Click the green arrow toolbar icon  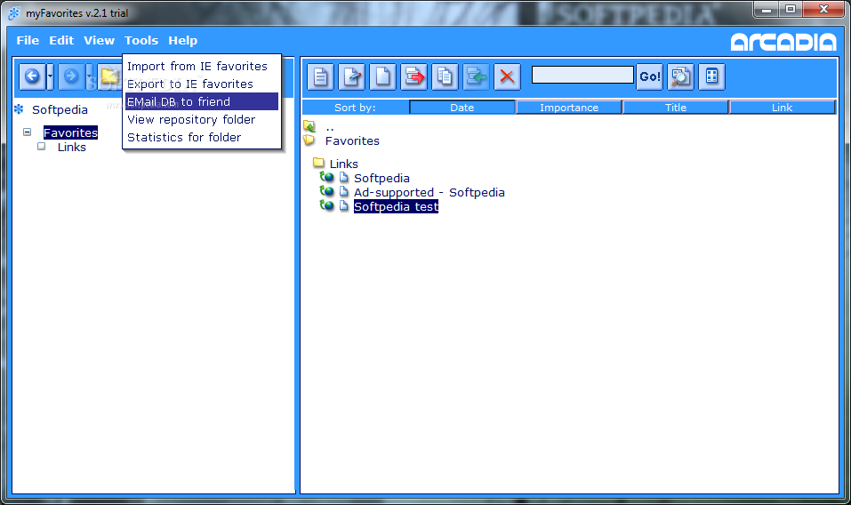(x=476, y=76)
